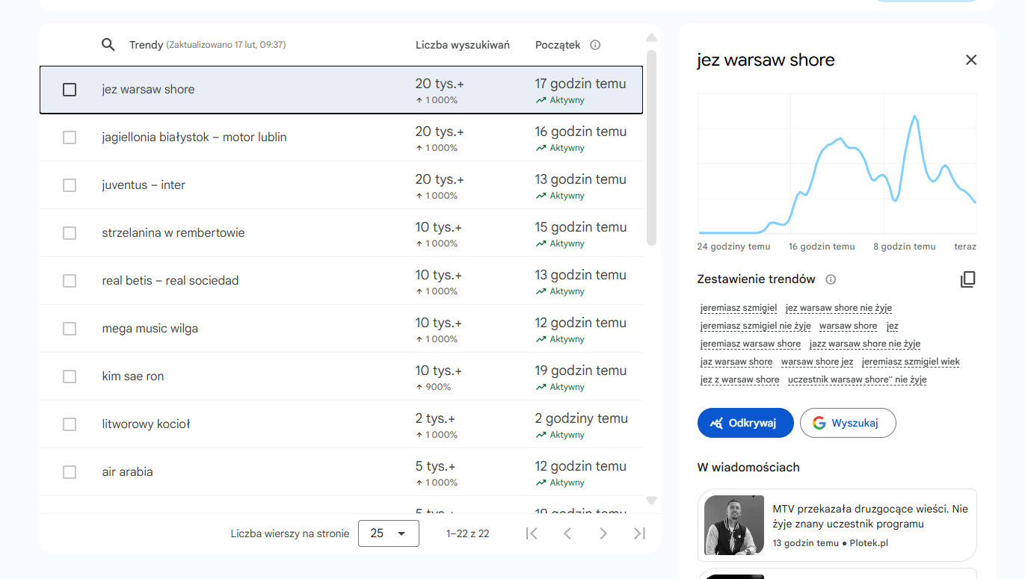Open the jaz warsaw shore query

[x=736, y=362]
